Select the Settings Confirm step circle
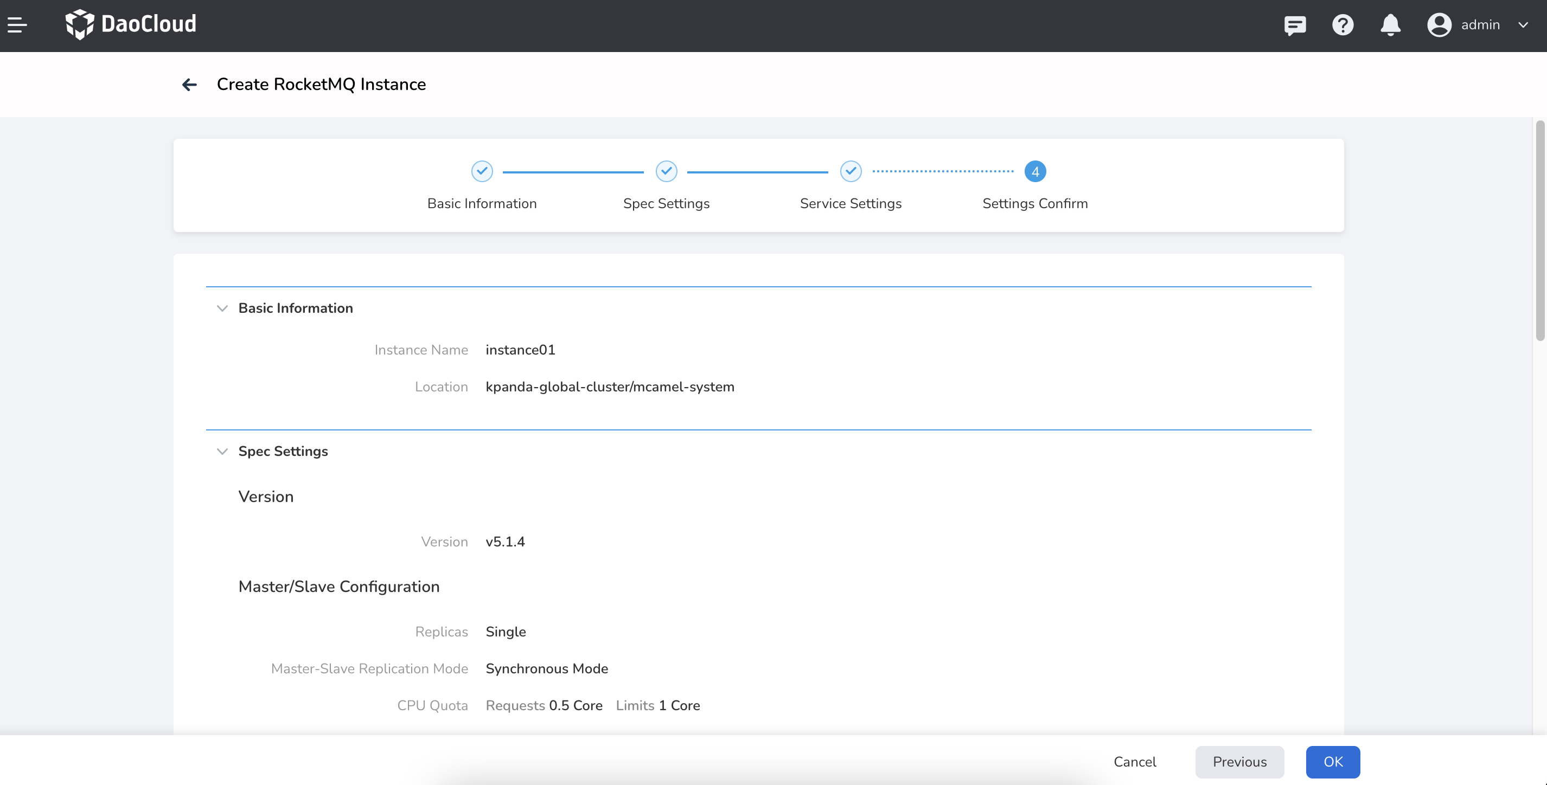The width and height of the screenshot is (1547, 785). point(1034,171)
